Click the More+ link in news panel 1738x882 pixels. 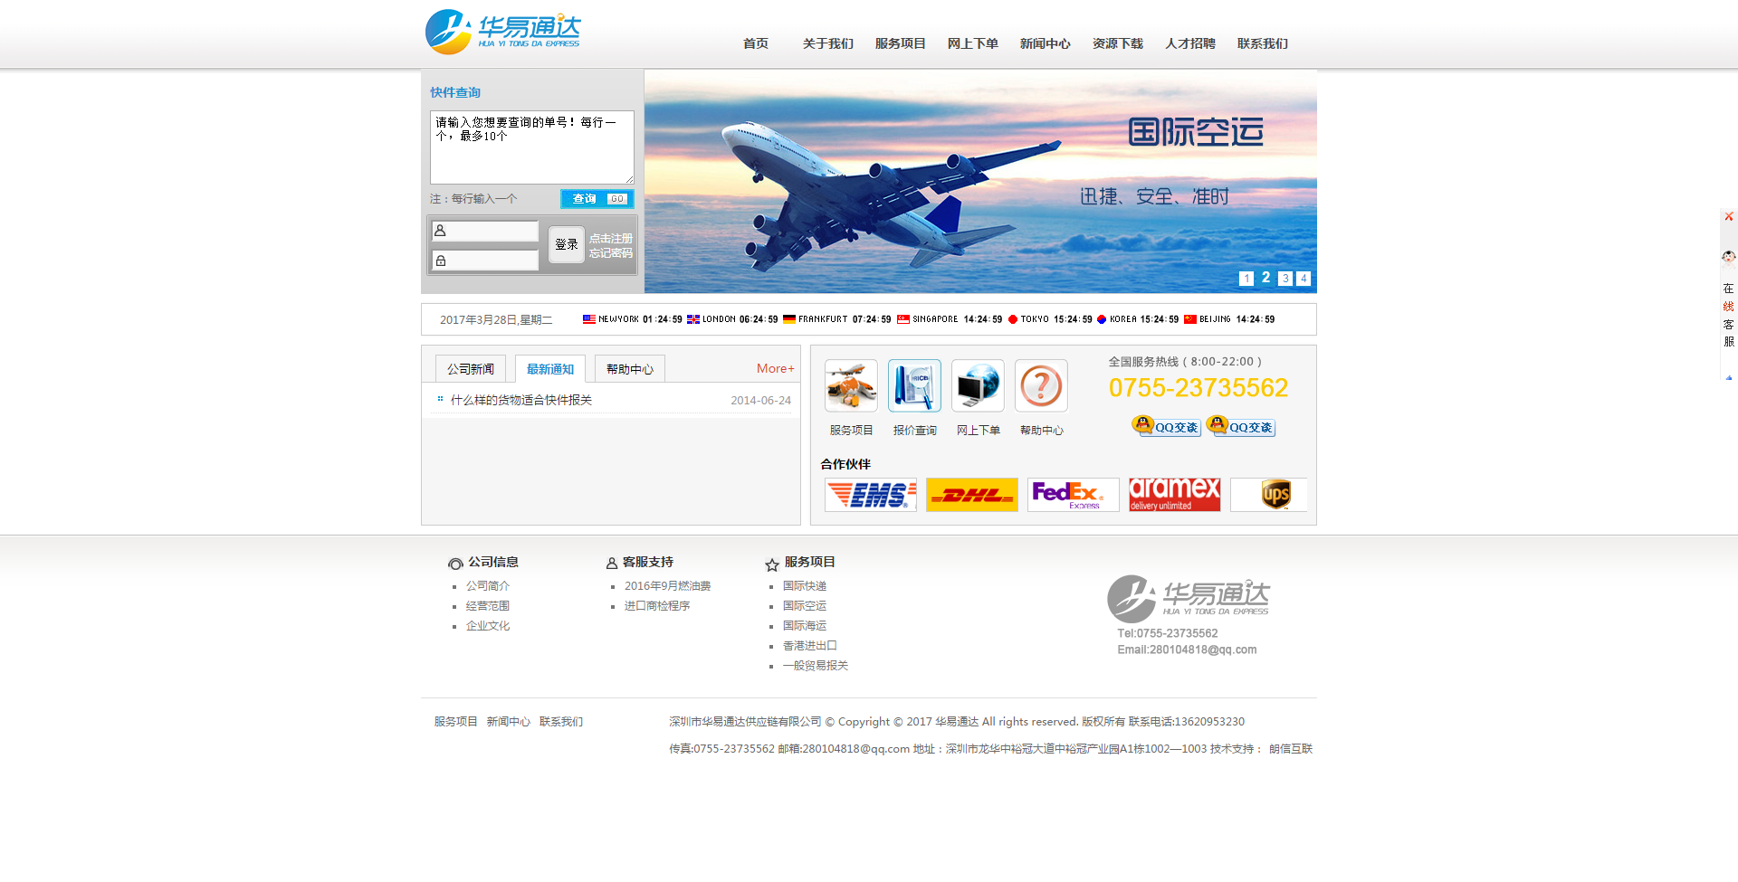coord(775,368)
